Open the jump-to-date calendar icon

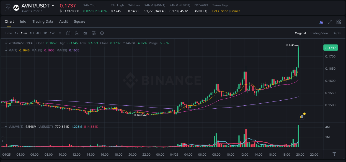click(x=68, y=33)
